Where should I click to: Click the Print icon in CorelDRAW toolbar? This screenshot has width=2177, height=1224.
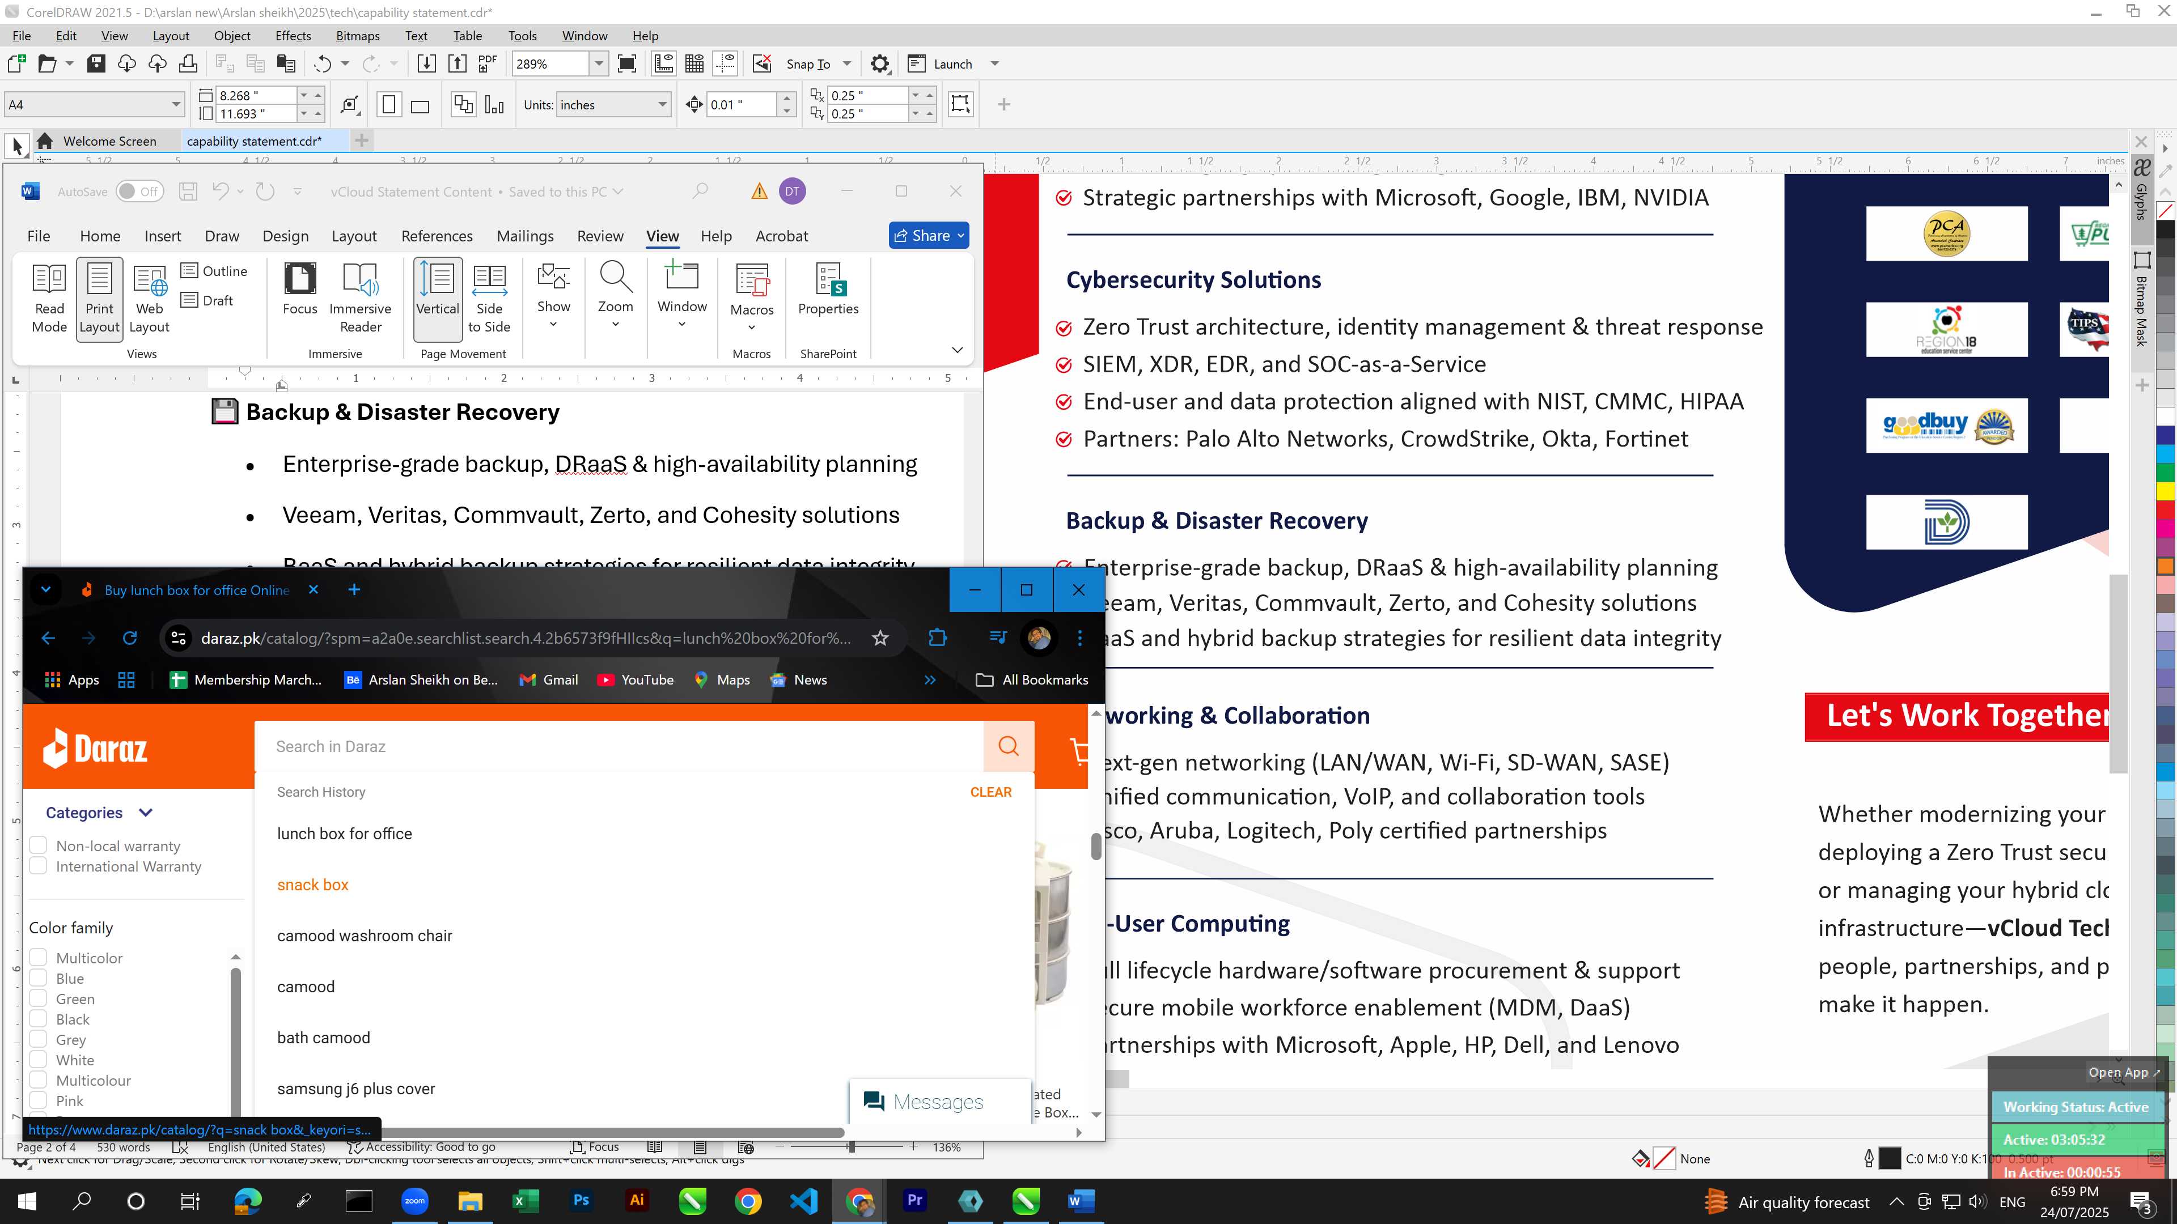pos(188,63)
